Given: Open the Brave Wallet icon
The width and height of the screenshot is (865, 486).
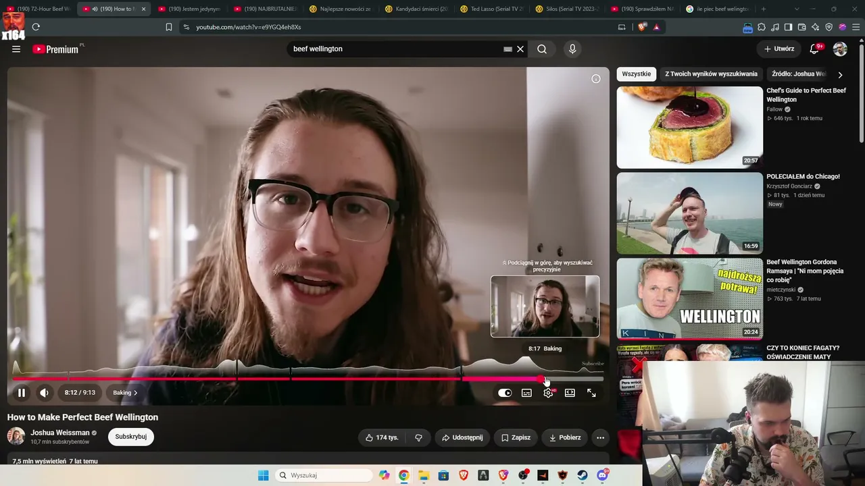Looking at the screenshot, I should [x=802, y=27].
